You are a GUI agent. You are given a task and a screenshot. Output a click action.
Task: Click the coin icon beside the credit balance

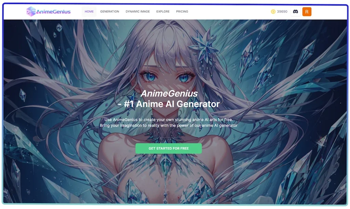pos(273,11)
